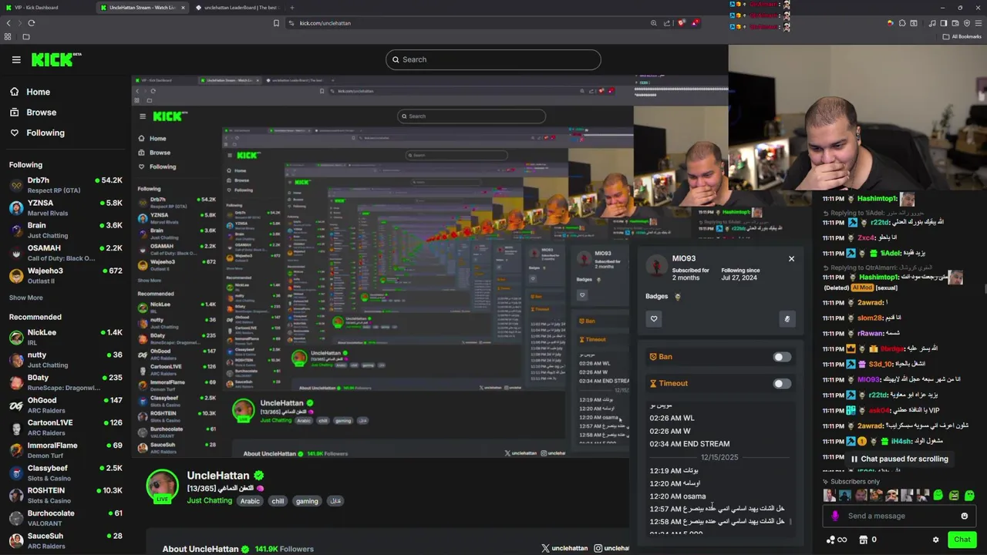Screen dimensions: 987x555
Task: Expand Show more followed channels
Action: (26, 298)
